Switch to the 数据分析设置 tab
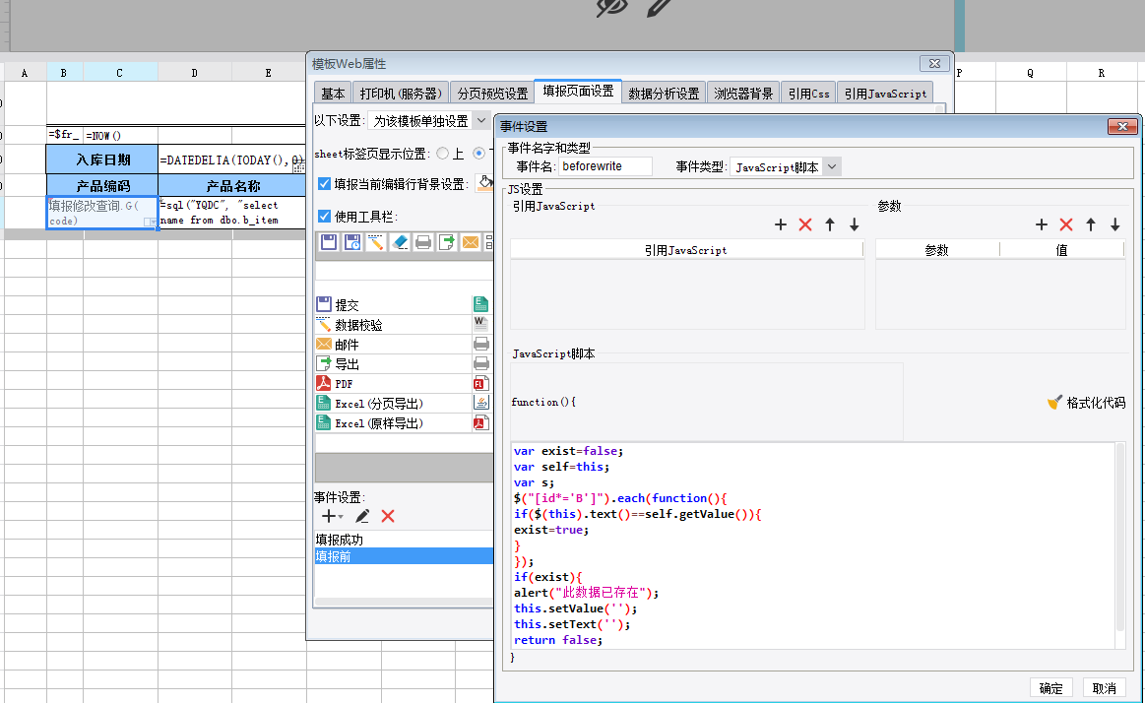 (x=664, y=94)
